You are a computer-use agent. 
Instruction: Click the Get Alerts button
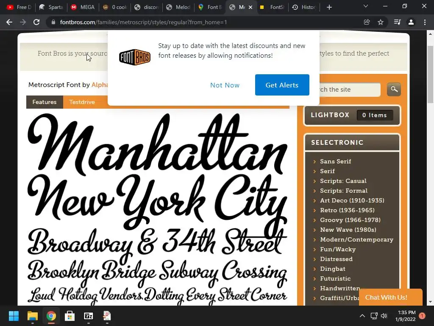[x=282, y=85]
